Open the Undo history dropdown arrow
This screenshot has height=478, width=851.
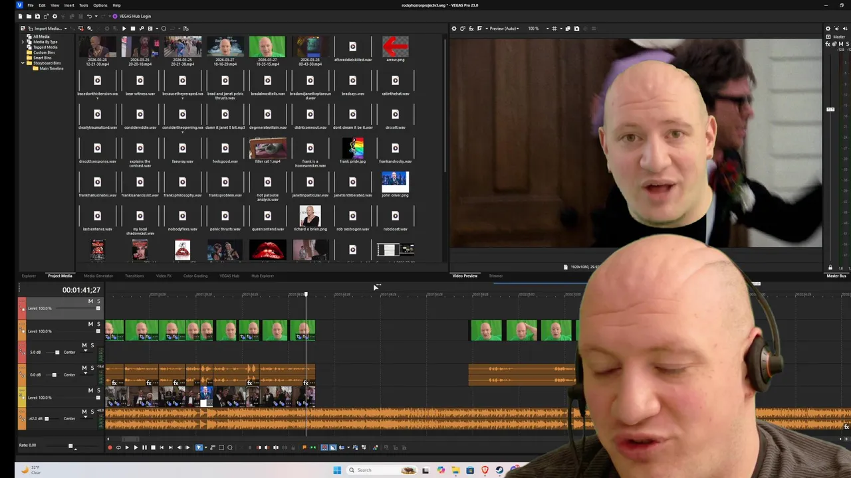(96, 17)
